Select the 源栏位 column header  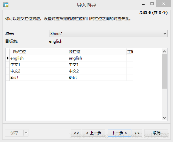tap(97, 52)
